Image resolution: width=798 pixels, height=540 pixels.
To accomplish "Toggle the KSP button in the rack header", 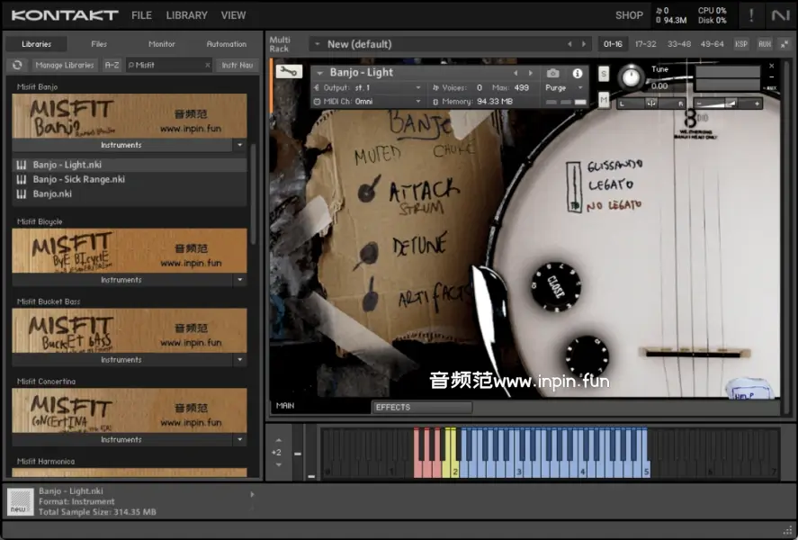I will (741, 43).
